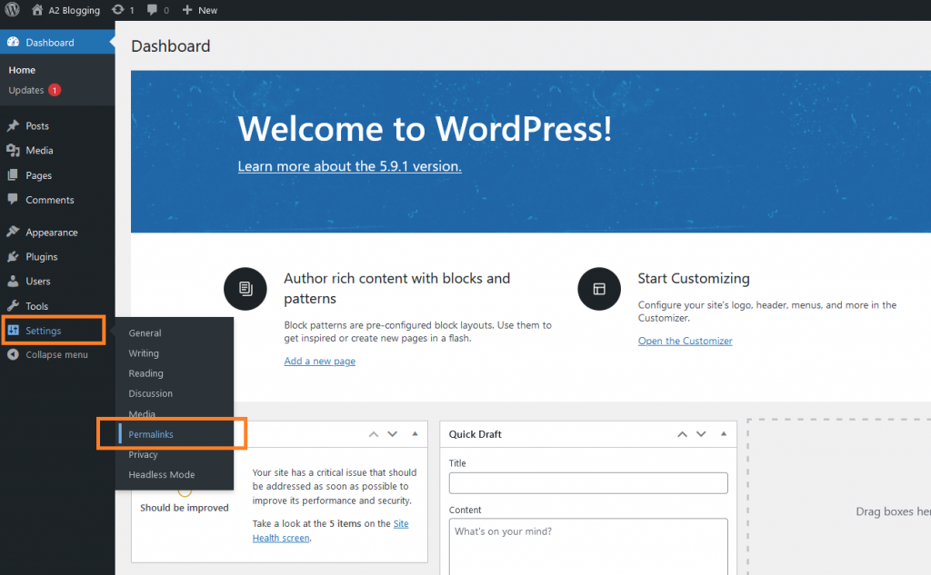Click the Settings sliders icon
931x575 pixels.
[x=13, y=331]
